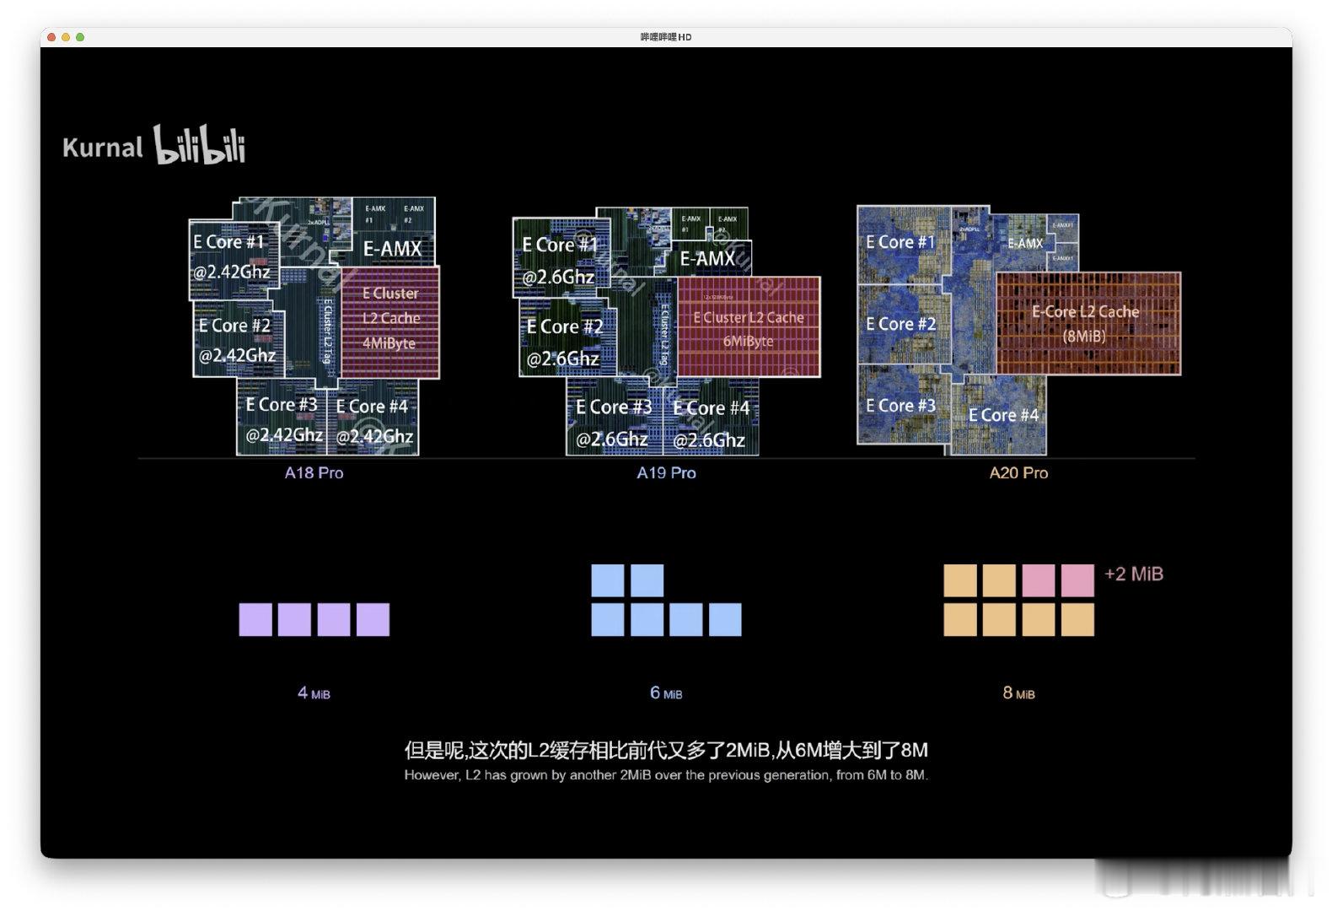Click E Core #3 on the A20 Pro die
This screenshot has height=911, width=1332.
pos(900,406)
